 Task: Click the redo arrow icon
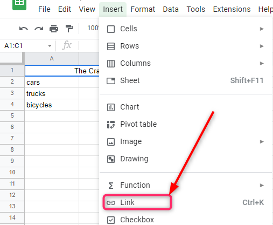39,29
